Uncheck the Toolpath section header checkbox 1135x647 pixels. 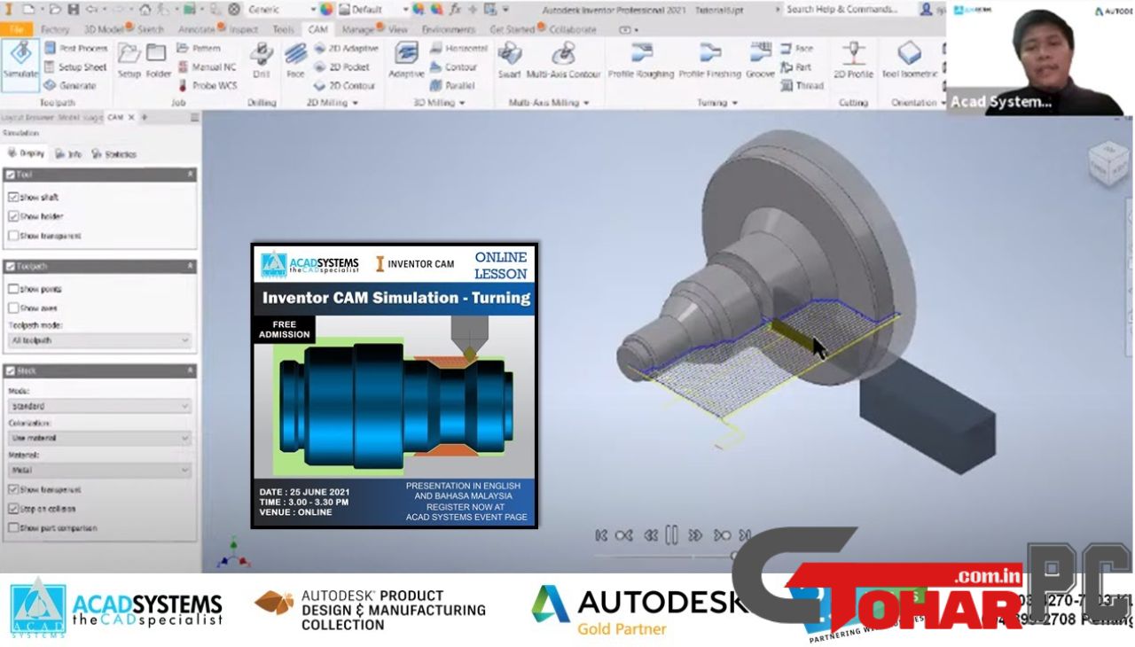10,266
